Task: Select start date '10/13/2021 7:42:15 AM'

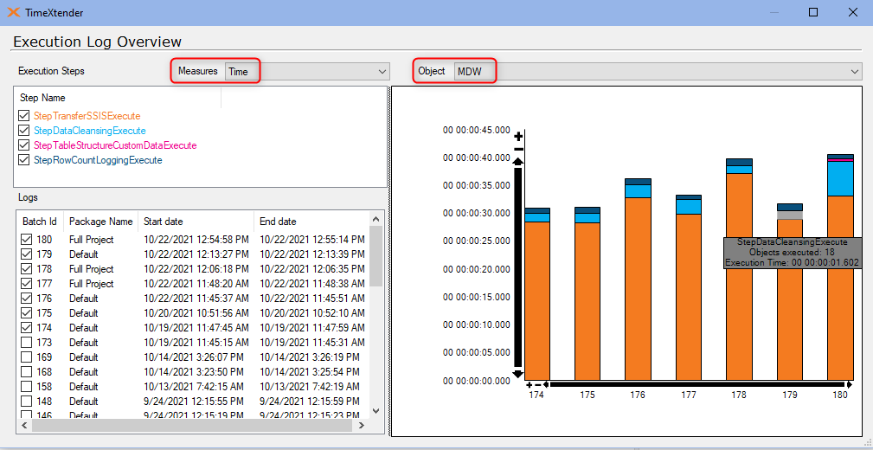Action: (x=193, y=386)
